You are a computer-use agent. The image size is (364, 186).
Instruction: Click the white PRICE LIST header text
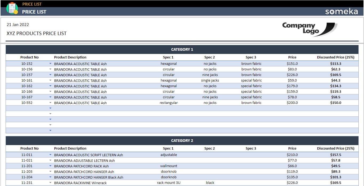[x=34, y=12]
